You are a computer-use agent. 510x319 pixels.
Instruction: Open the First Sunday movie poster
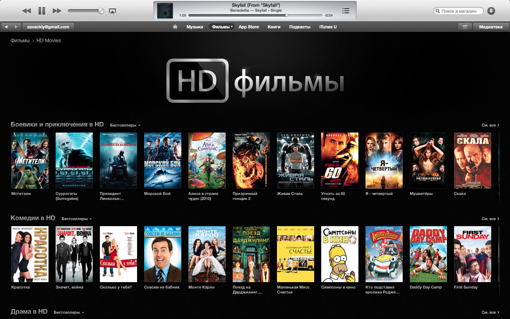472,254
